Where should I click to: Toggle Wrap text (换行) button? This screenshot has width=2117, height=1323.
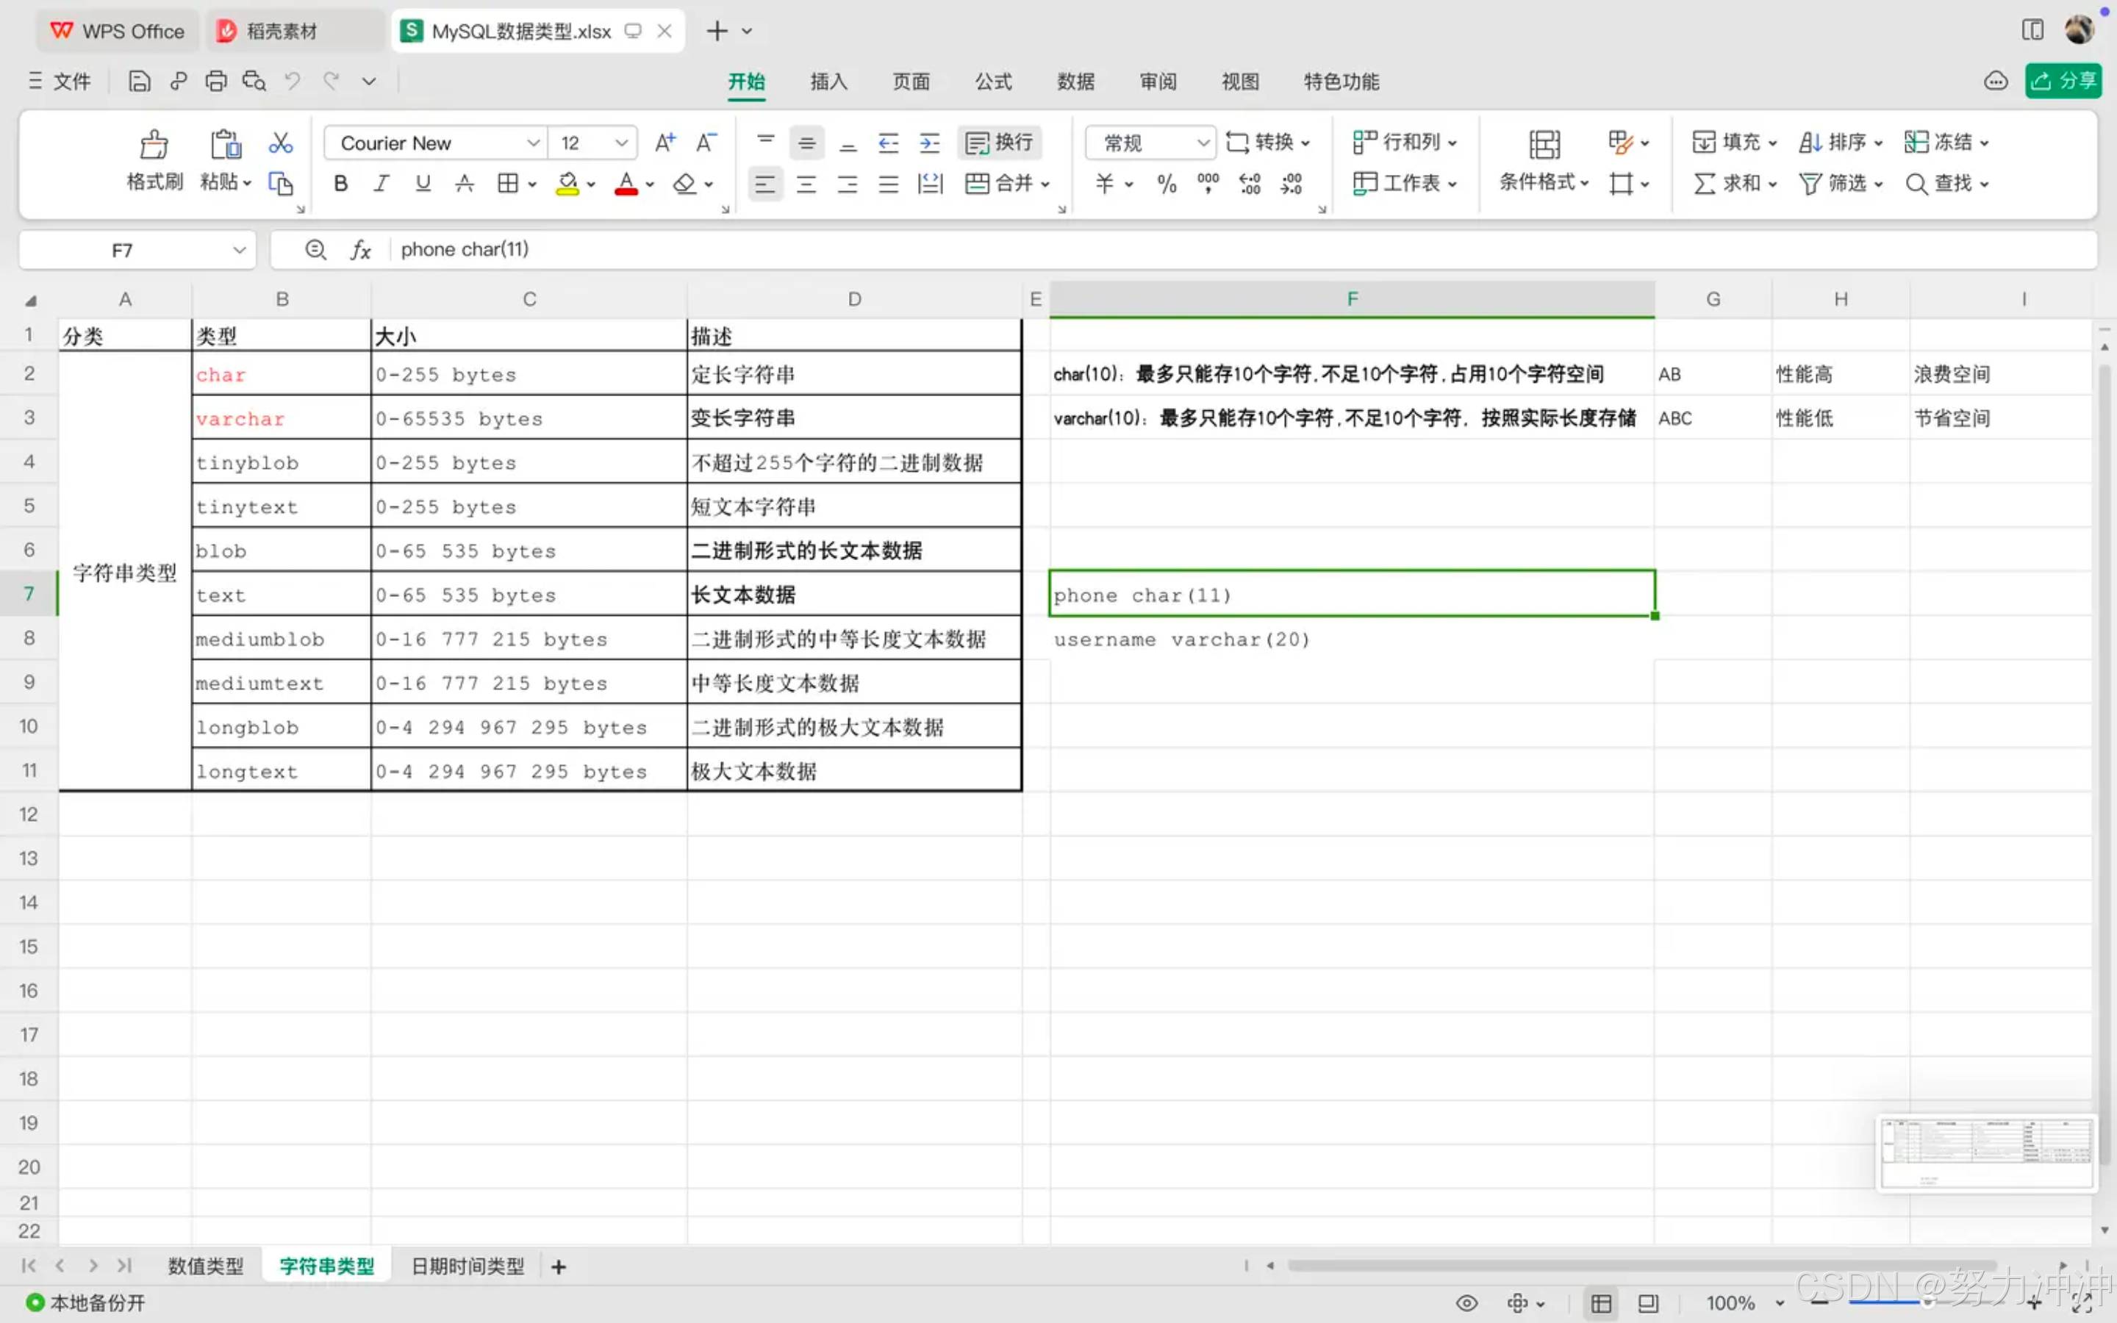(x=999, y=143)
